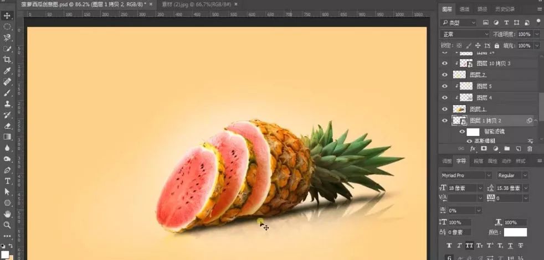Screen dimensions: 544x260
Task: Click the vertical scale 100% field
Action: pyautogui.click(x=459, y=222)
